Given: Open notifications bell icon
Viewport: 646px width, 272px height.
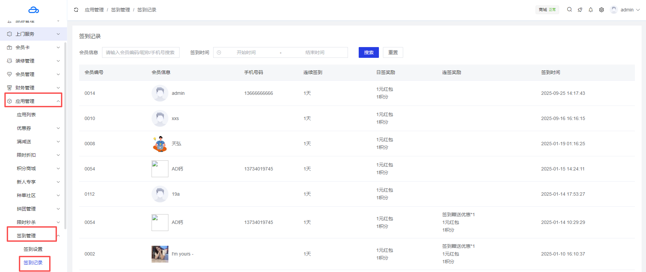Looking at the screenshot, I should 591,10.
